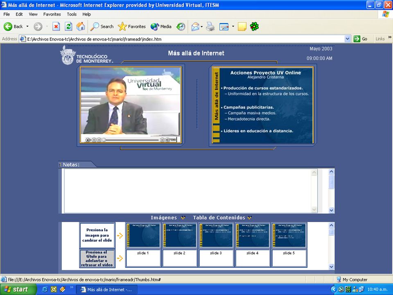The width and height of the screenshot is (393, 295).
Task: Open the Mail toolbar button
Action: (x=195, y=26)
